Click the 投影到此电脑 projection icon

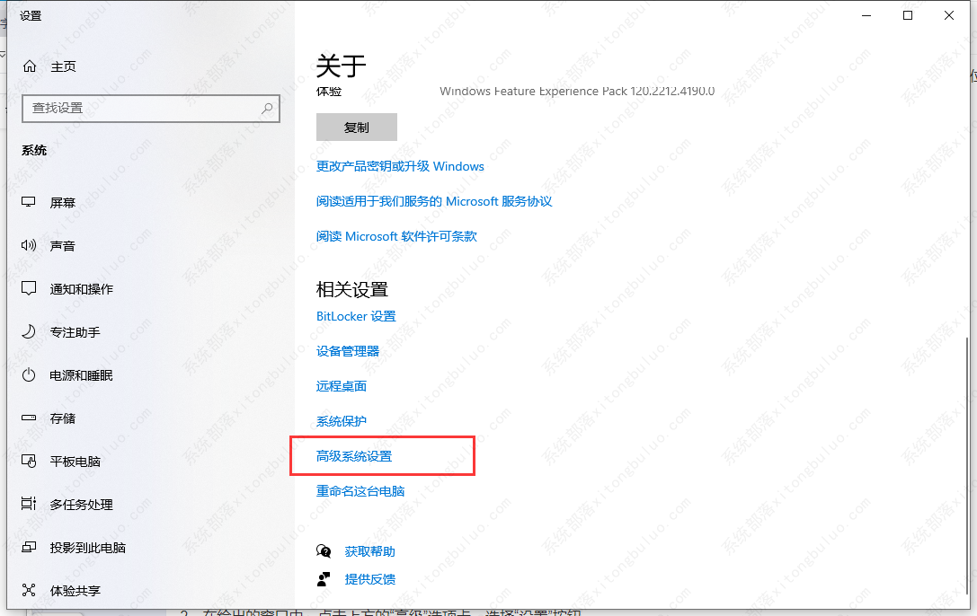point(29,547)
